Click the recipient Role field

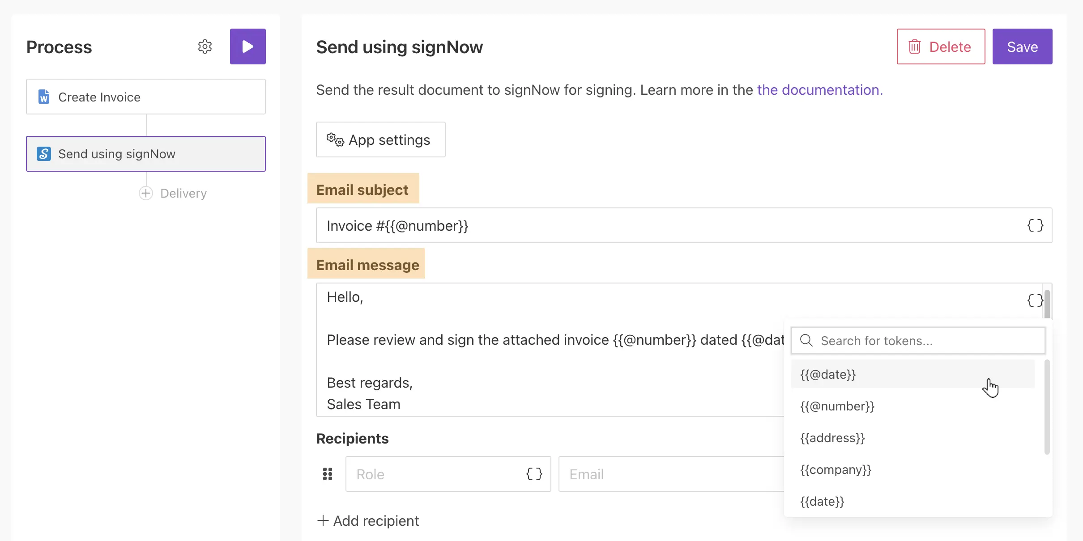448,474
